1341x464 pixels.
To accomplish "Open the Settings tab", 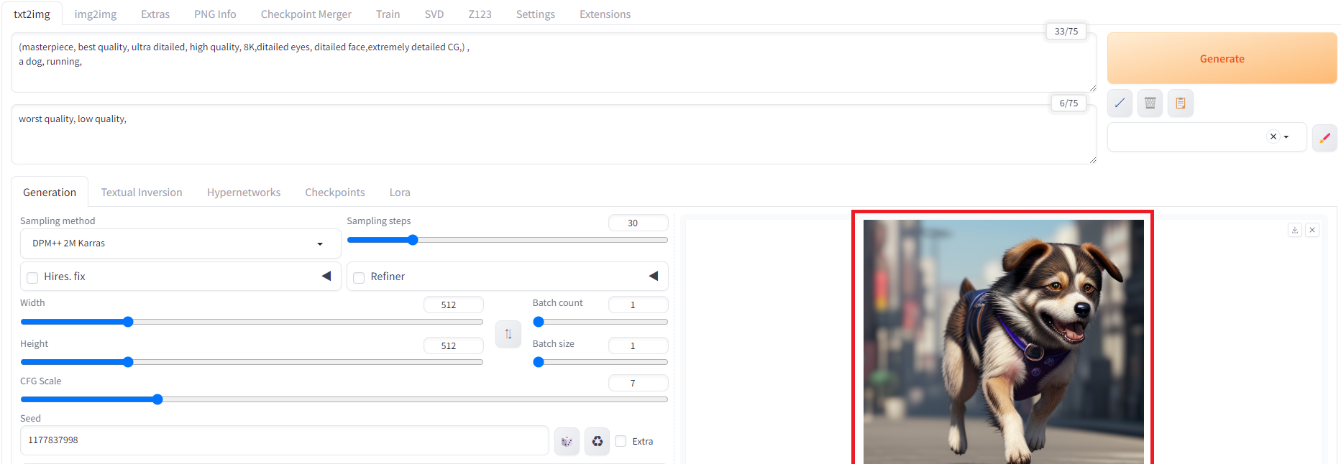I will pyautogui.click(x=536, y=14).
